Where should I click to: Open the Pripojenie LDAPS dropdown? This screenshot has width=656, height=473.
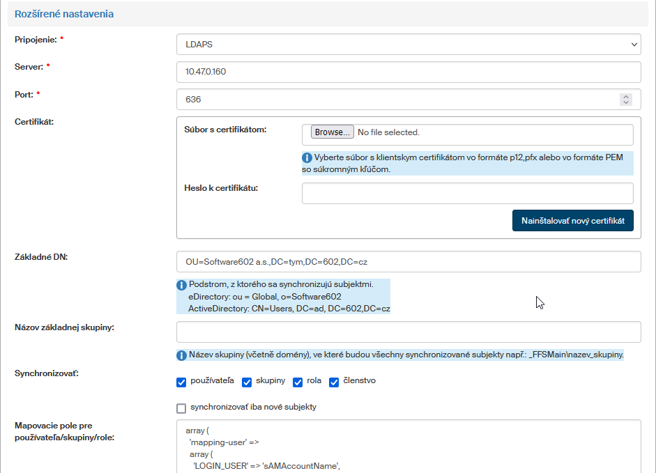[408, 44]
